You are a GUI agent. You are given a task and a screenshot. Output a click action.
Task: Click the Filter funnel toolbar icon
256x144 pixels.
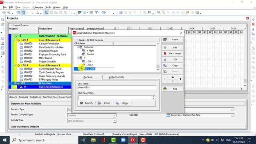click(96, 12)
